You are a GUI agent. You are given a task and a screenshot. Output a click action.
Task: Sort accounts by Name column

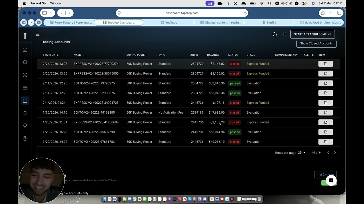coord(78,55)
